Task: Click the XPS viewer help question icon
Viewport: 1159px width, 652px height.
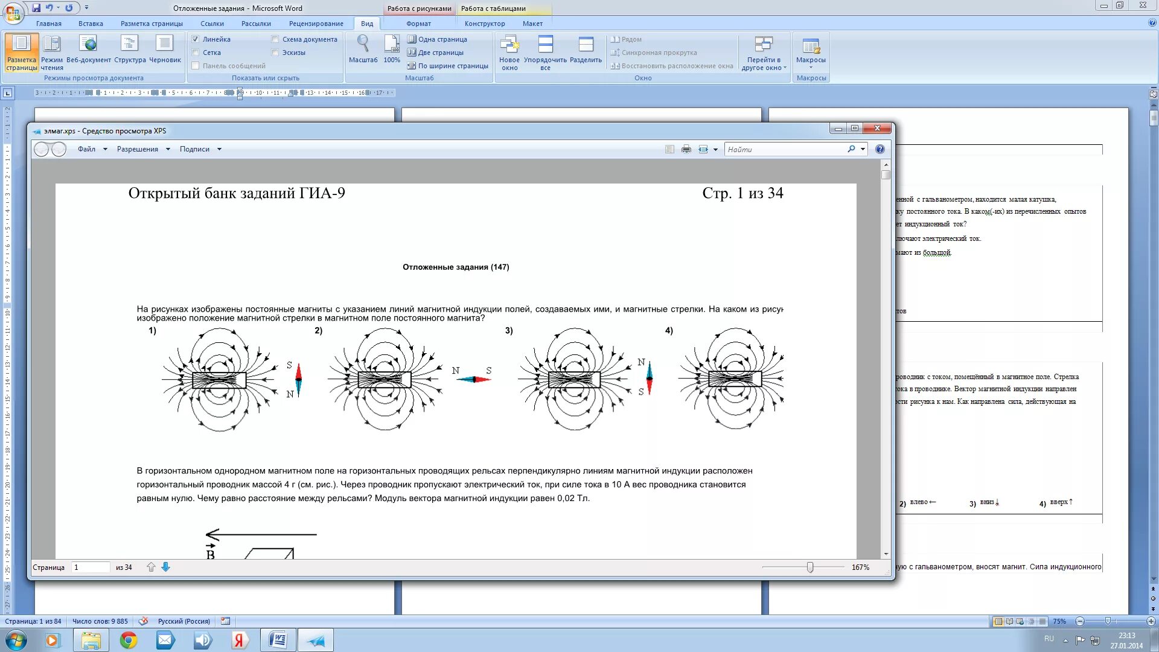Action: pos(880,149)
